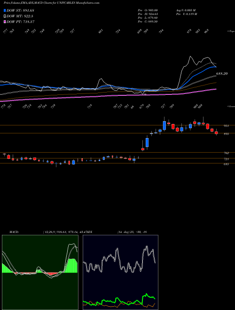Click the 'Avg V: 0.005 M' value
This screenshot has height=310, width=235.
pyautogui.click(x=186, y=10)
